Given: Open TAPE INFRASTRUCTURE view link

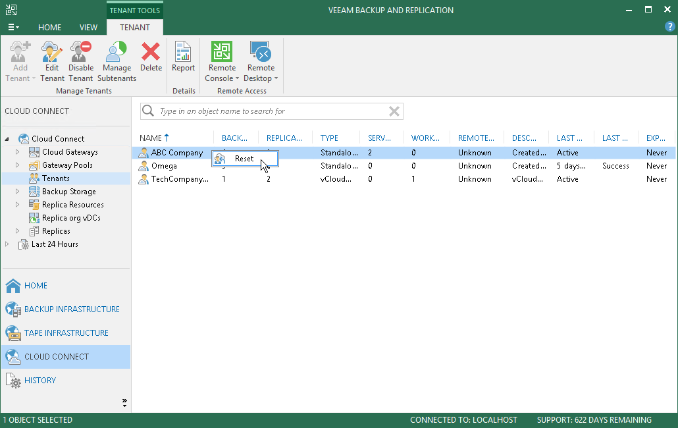Looking at the screenshot, I should 66,333.
